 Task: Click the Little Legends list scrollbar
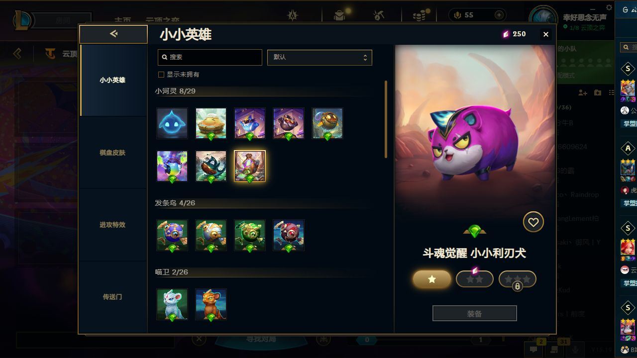[x=386, y=119]
